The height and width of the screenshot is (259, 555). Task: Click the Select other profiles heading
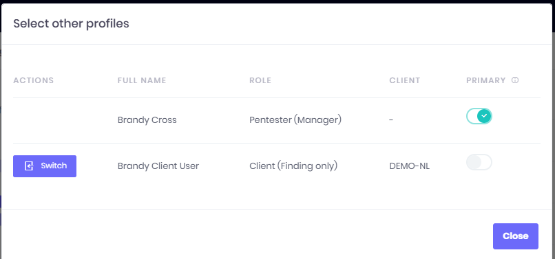point(71,23)
